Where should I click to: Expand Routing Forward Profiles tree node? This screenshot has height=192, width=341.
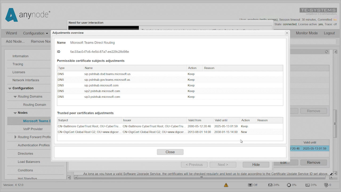tap(15, 137)
